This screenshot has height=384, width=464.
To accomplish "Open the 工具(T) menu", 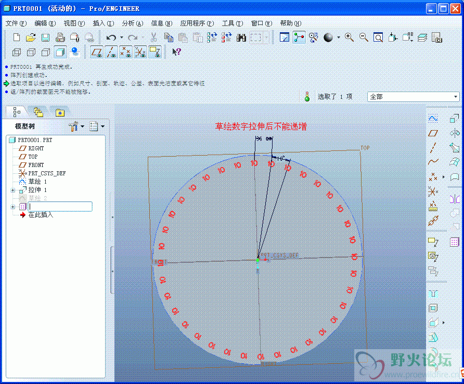I will pyautogui.click(x=233, y=23).
